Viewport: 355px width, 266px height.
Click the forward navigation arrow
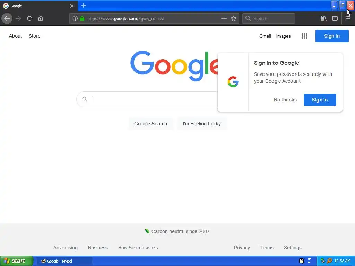(x=18, y=18)
